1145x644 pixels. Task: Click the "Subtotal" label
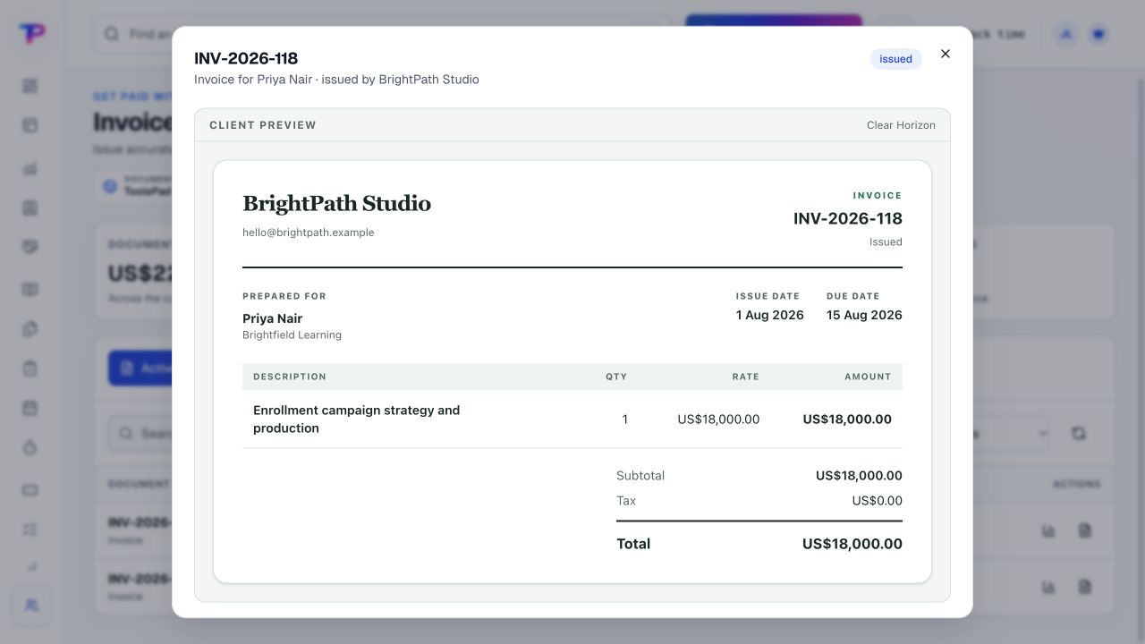(x=640, y=476)
